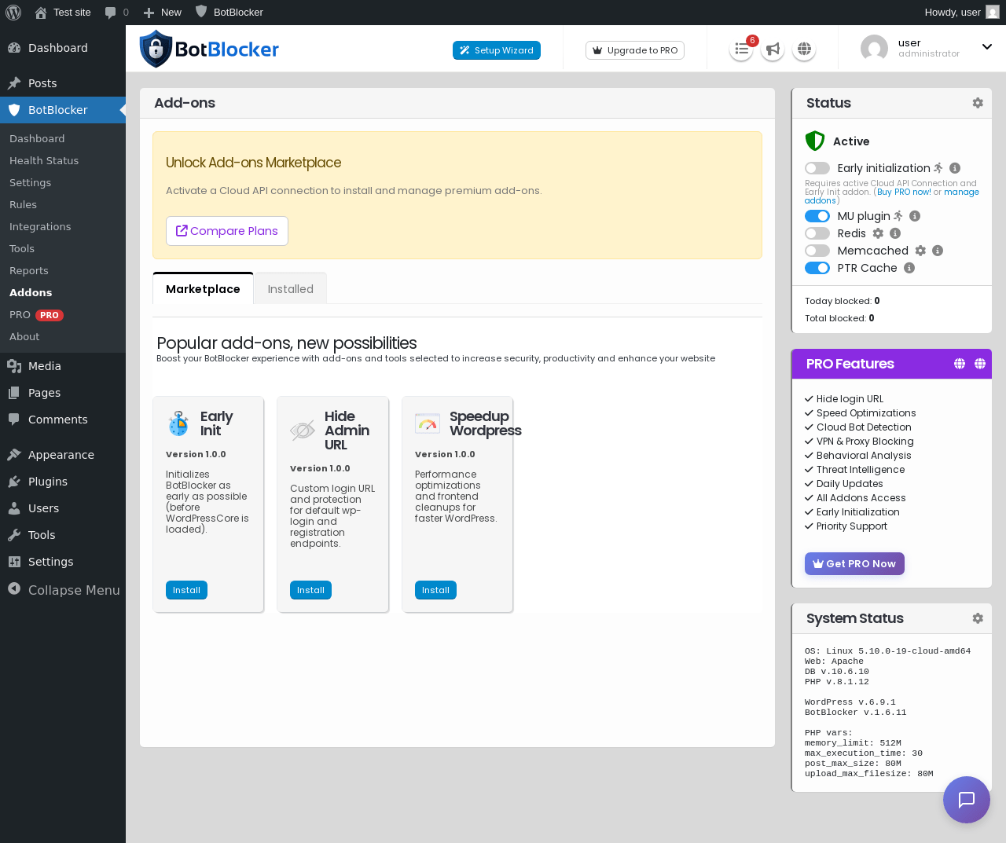Click the info icon beside PTR Cache

pyautogui.click(x=909, y=268)
